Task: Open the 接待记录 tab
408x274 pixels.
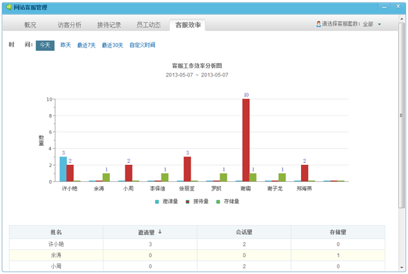Action: pos(109,25)
